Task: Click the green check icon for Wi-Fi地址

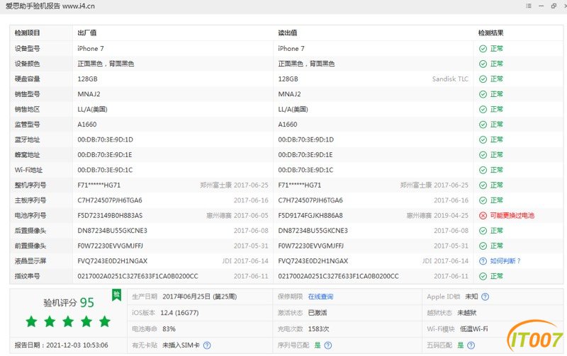Action: [x=483, y=170]
